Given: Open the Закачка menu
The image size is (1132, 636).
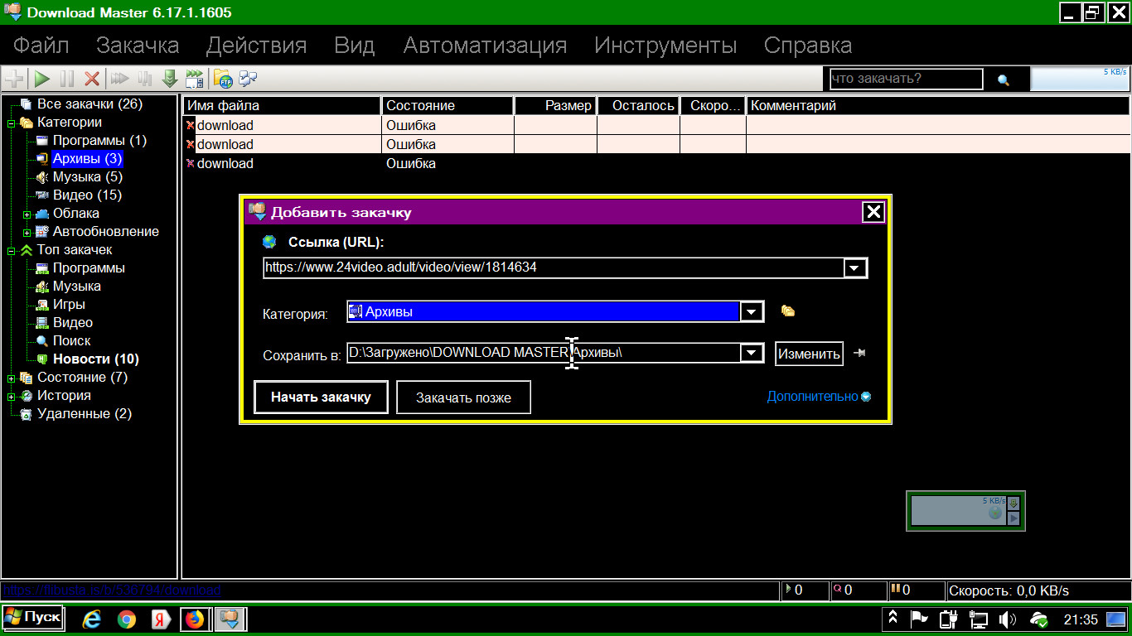Looking at the screenshot, I should coord(138,45).
